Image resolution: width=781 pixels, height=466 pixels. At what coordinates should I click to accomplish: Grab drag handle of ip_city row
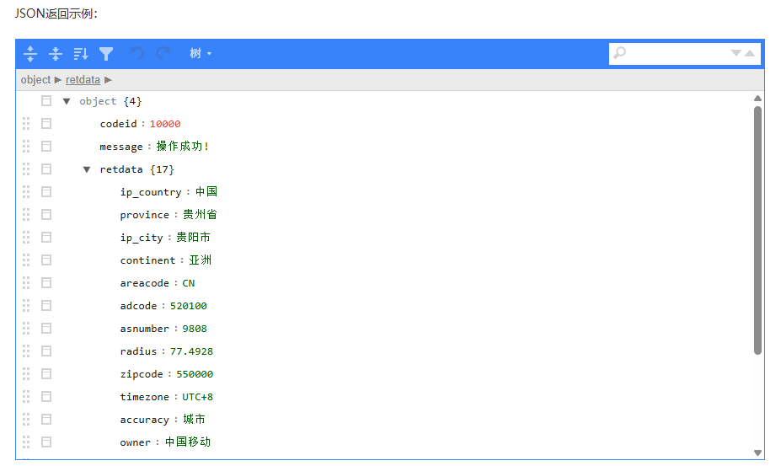pyautogui.click(x=26, y=238)
